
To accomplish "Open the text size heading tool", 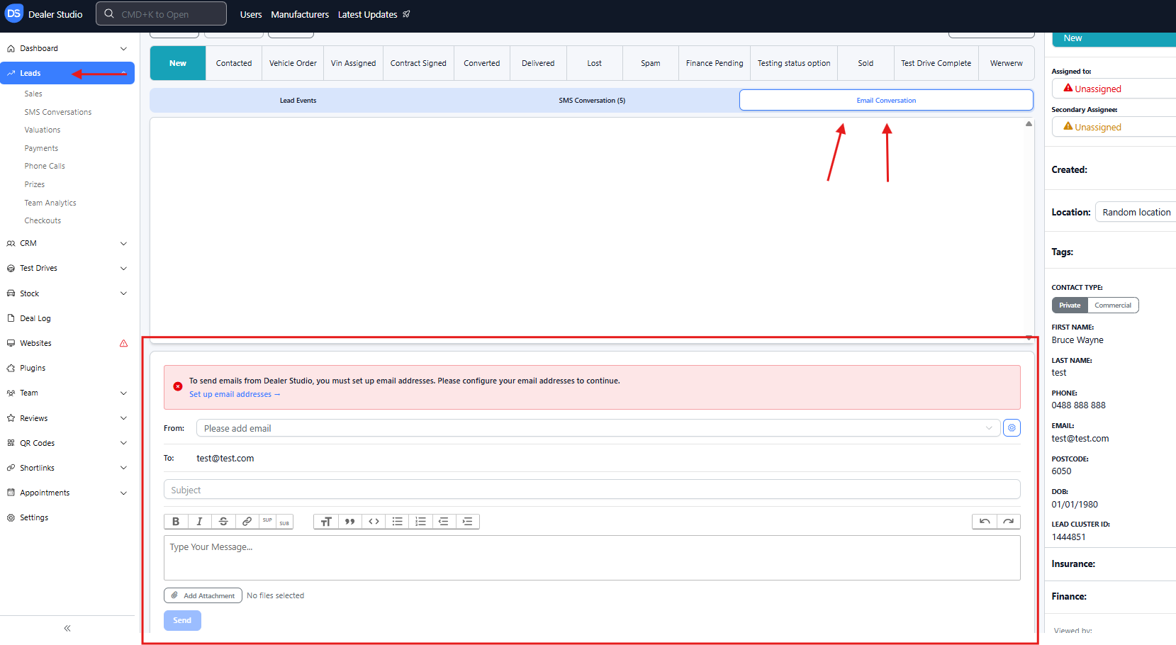I will [326, 522].
